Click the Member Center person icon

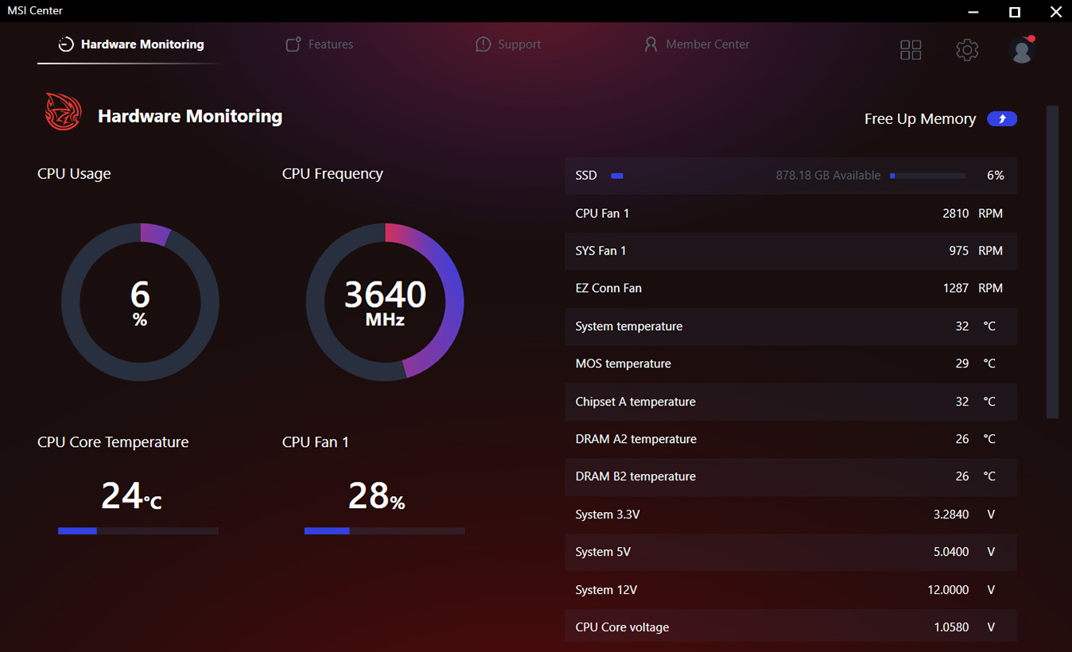(x=651, y=45)
